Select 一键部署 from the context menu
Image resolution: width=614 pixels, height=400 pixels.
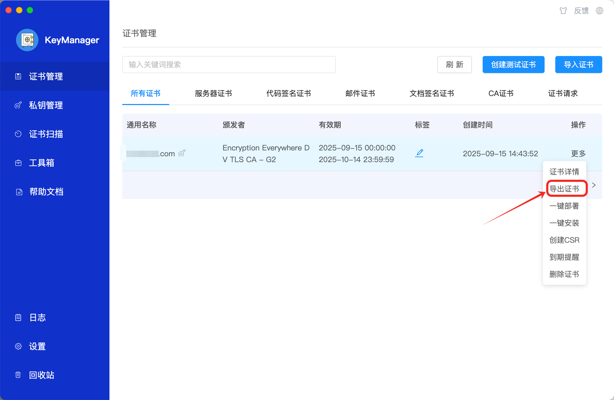point(564,206)
